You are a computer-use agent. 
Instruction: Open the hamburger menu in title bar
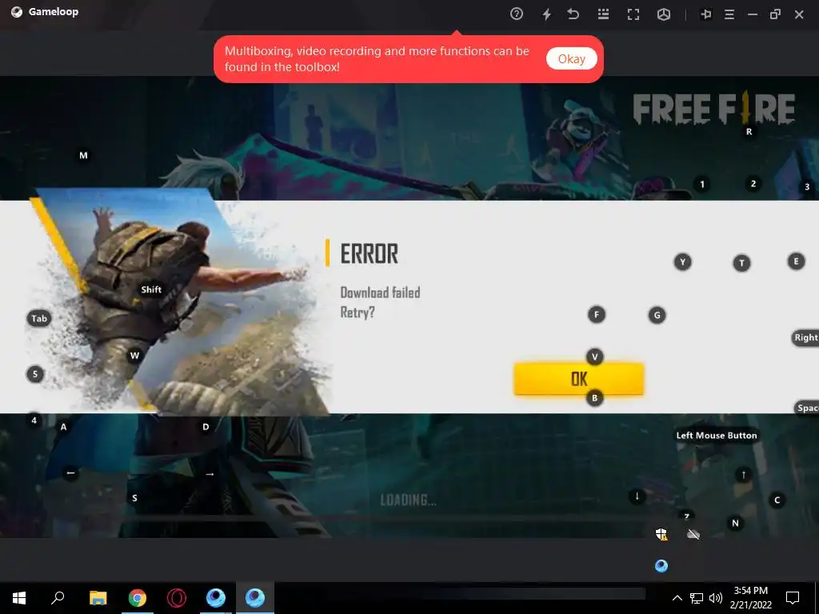729,14
